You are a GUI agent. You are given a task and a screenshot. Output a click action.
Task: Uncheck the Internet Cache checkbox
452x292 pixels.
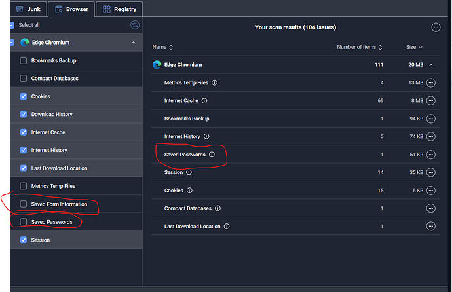24,132
